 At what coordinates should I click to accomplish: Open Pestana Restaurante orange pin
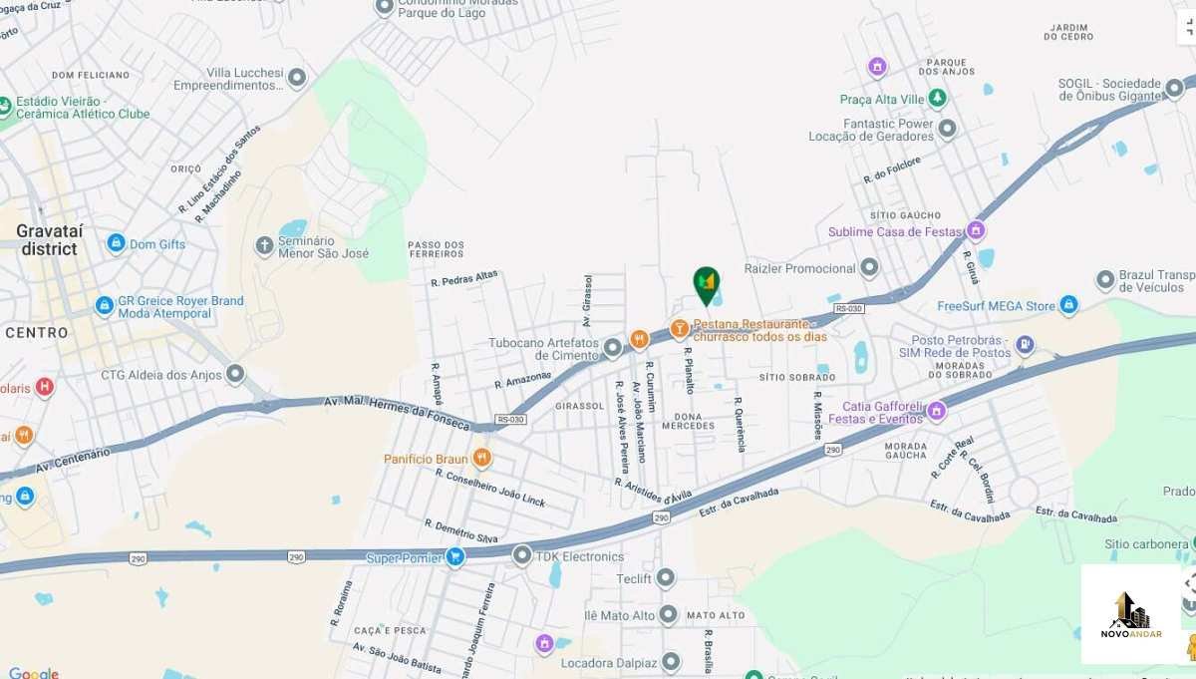click(x=680, y=327)
